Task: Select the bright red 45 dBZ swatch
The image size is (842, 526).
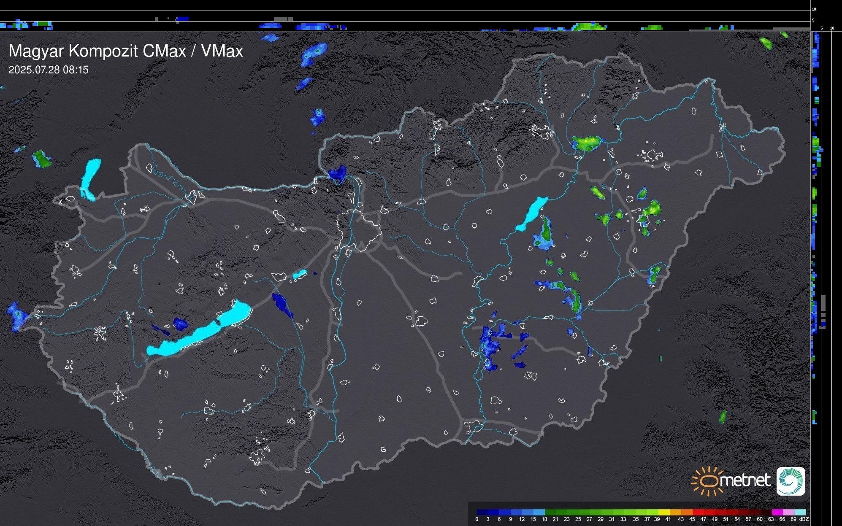Action: [698, 512]
